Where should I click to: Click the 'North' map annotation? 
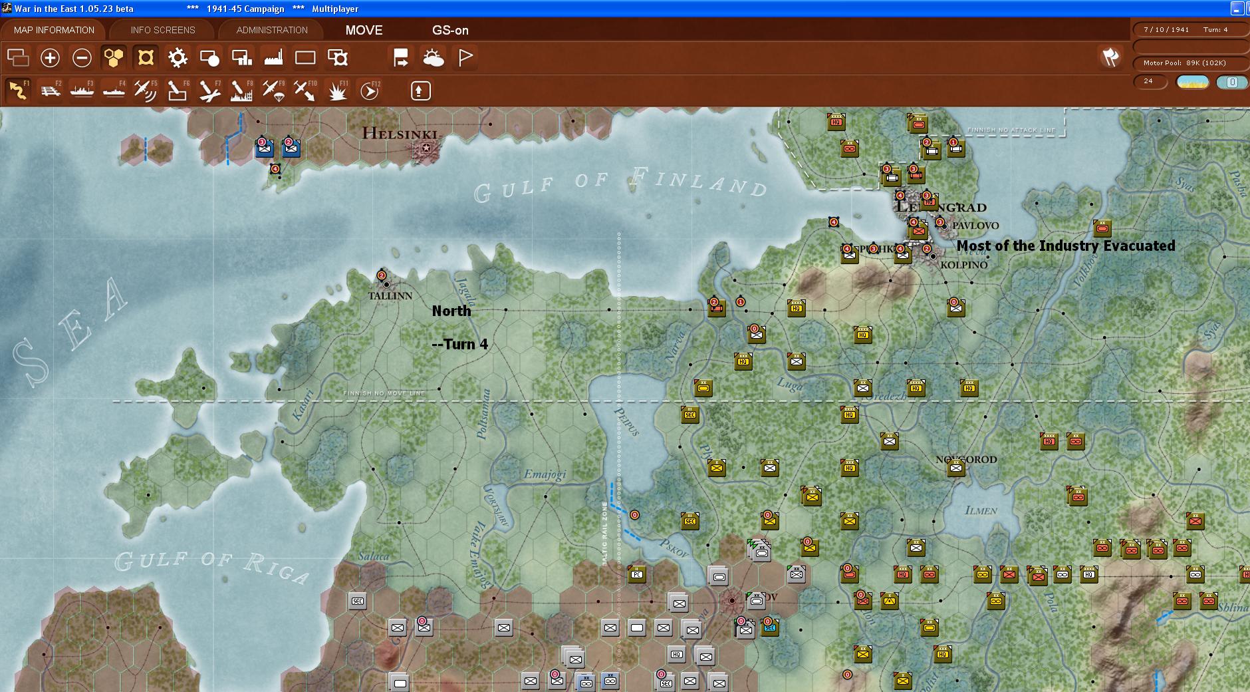point(451,311)
